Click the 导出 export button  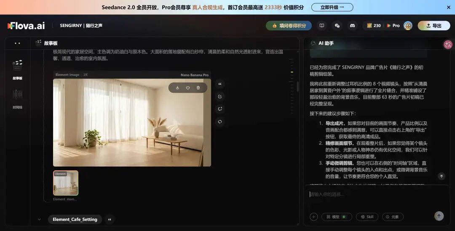pos(434,26)
